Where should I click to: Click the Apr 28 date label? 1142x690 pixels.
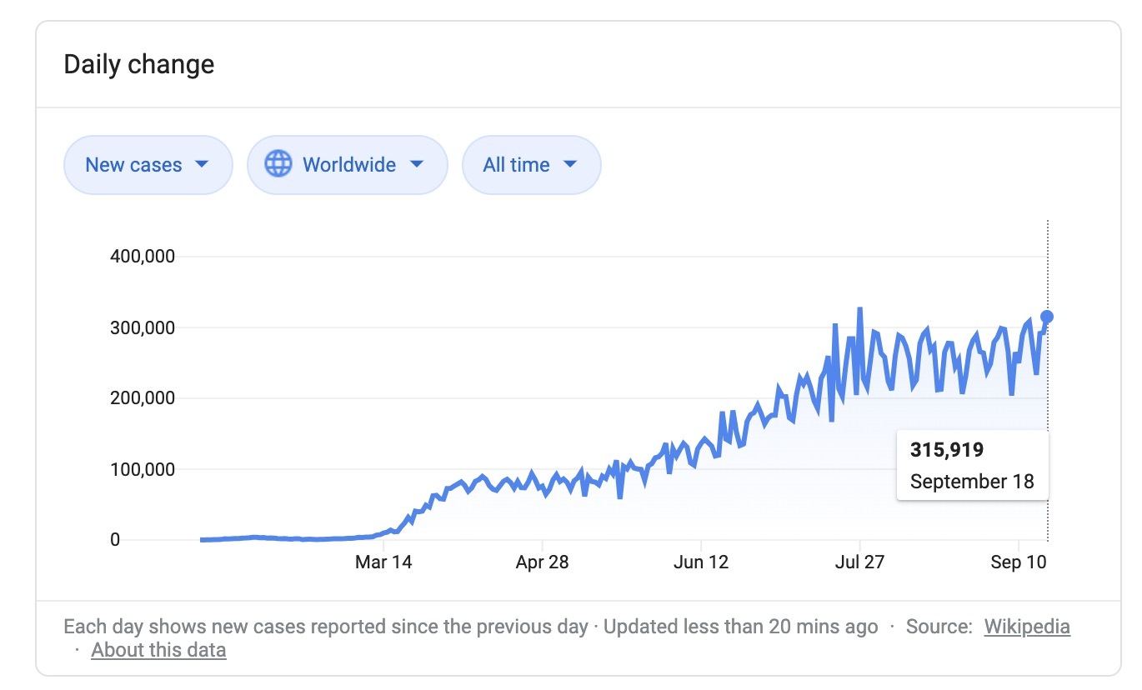pos(542,562)
